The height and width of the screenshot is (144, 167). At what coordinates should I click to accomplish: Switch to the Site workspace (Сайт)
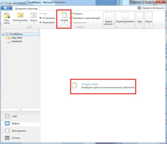pyautogui.click(x=20, y=116)
